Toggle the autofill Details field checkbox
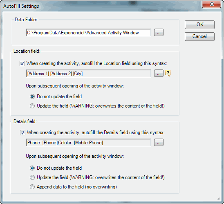The width and height of the screenshot is (224, 204). (x=22, y=132)
